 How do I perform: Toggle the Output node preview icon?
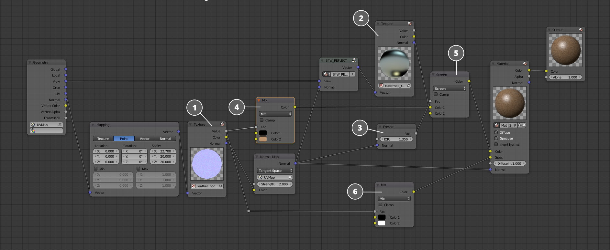pos(581,30)
